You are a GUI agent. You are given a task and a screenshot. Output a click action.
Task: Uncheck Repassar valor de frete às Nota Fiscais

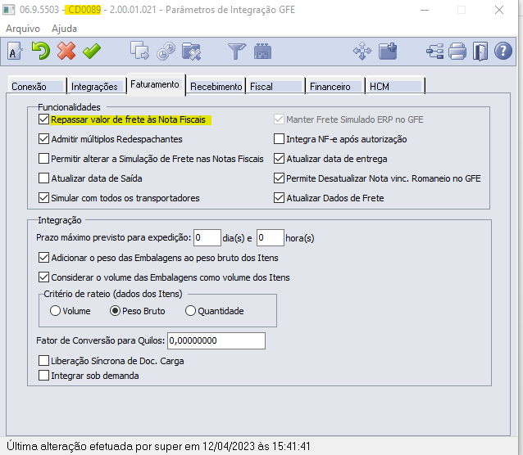43,119
